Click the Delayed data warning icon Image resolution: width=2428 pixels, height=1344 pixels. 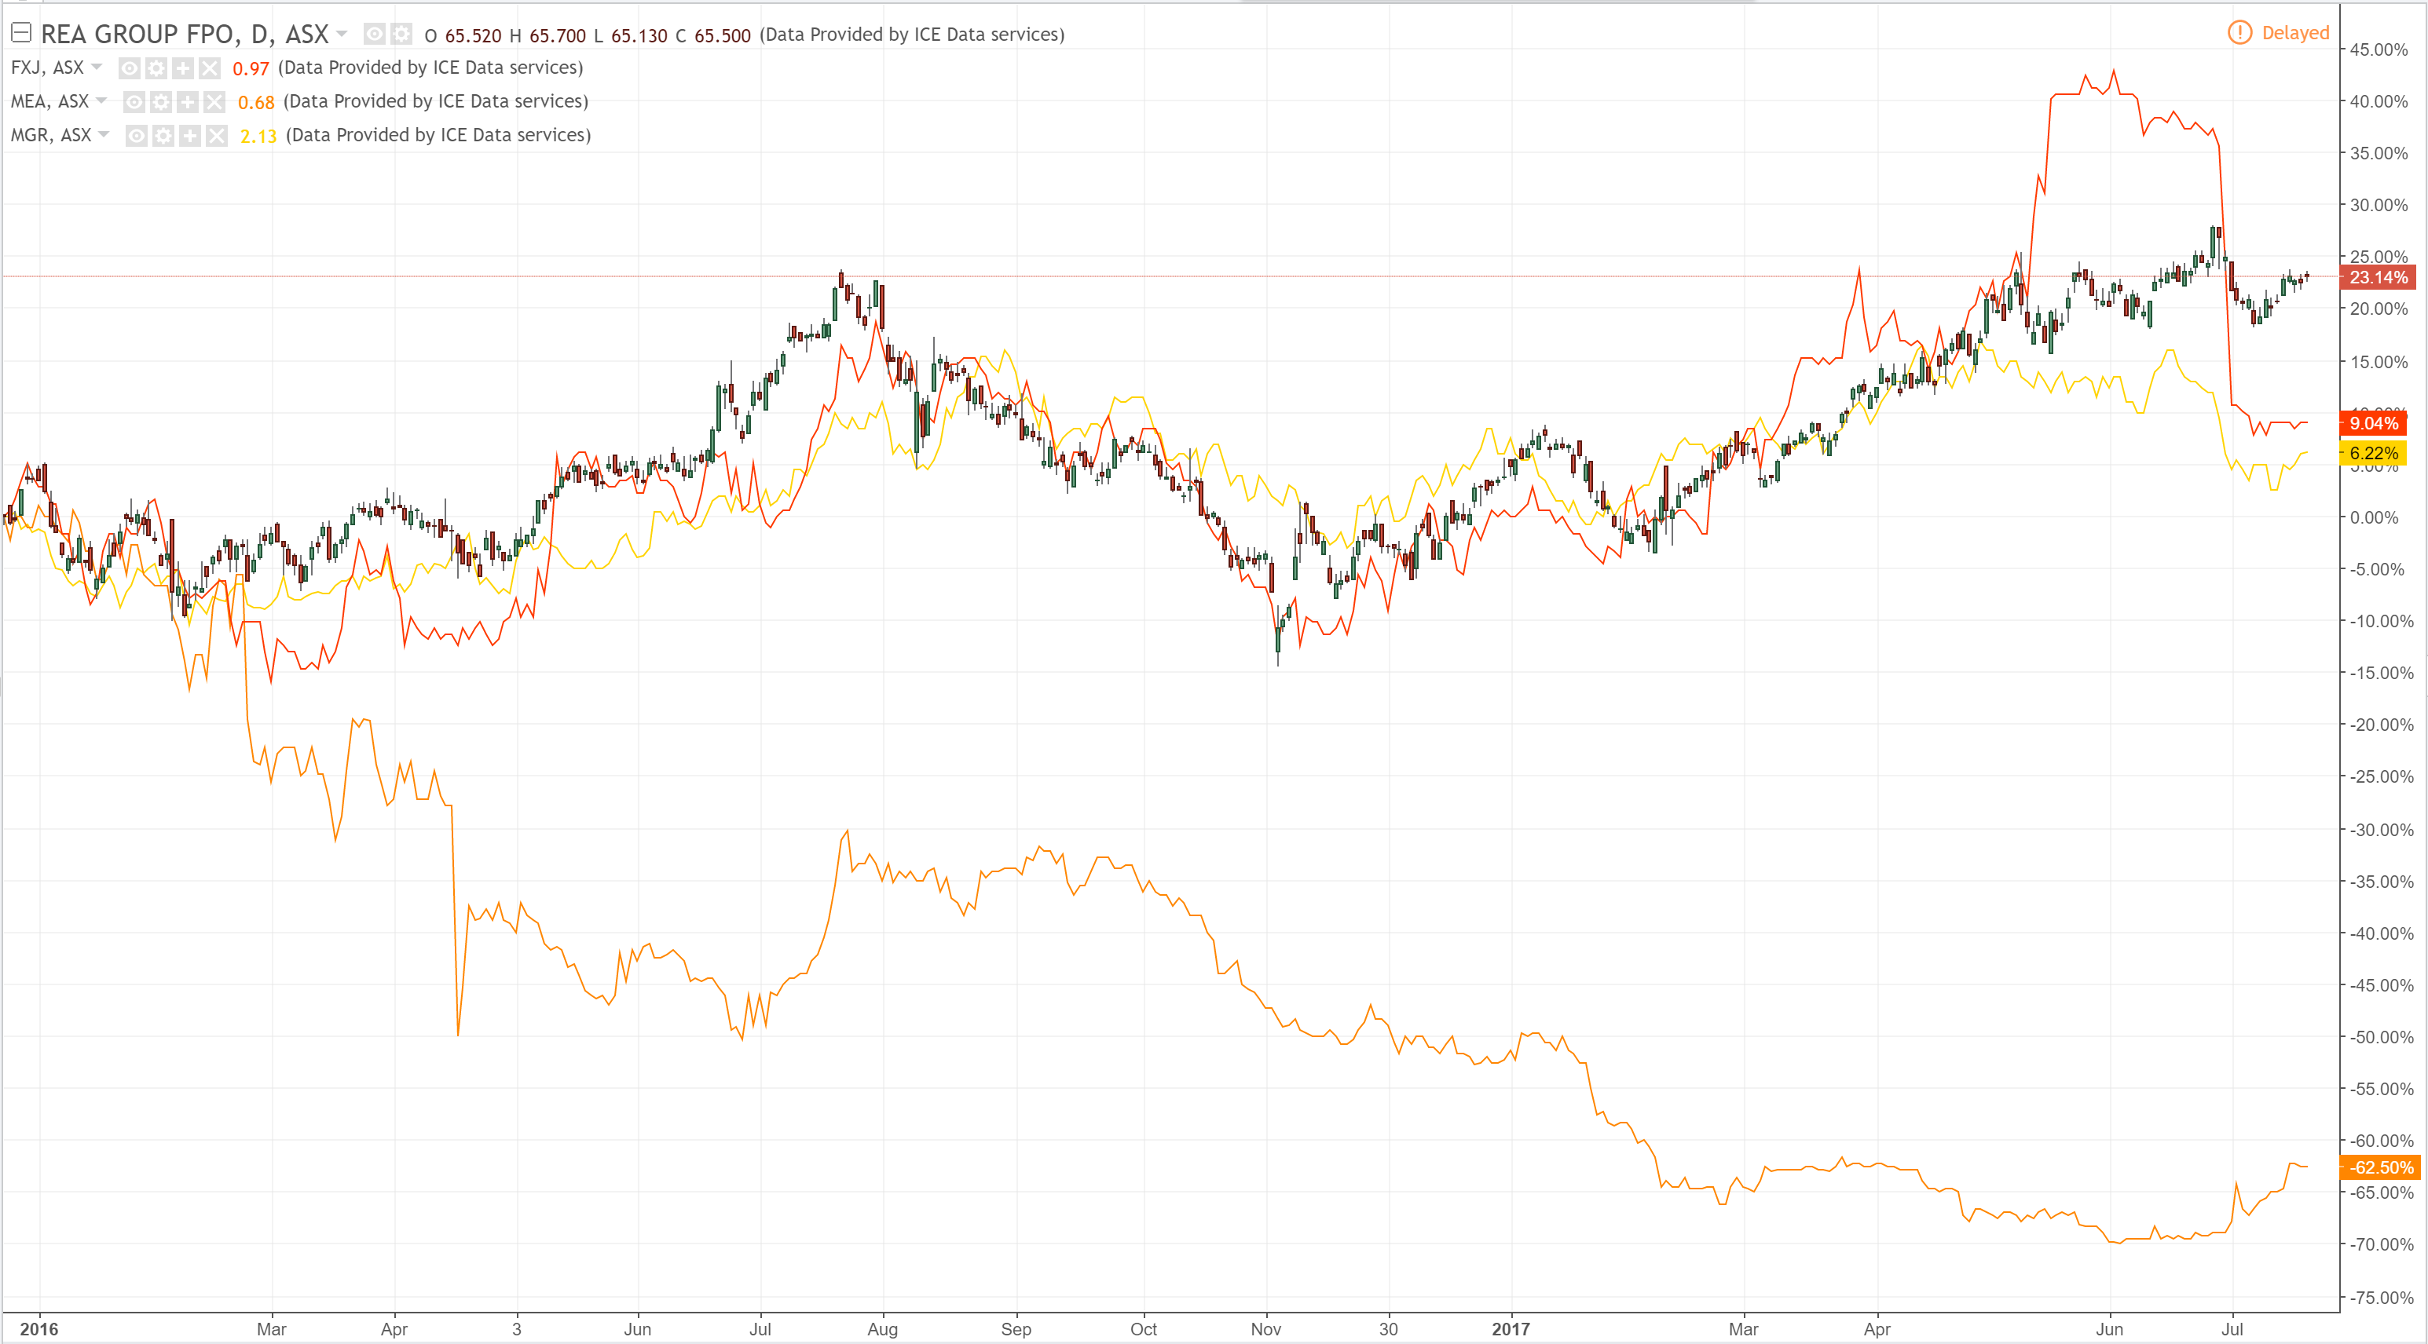tap(2239, 33)
